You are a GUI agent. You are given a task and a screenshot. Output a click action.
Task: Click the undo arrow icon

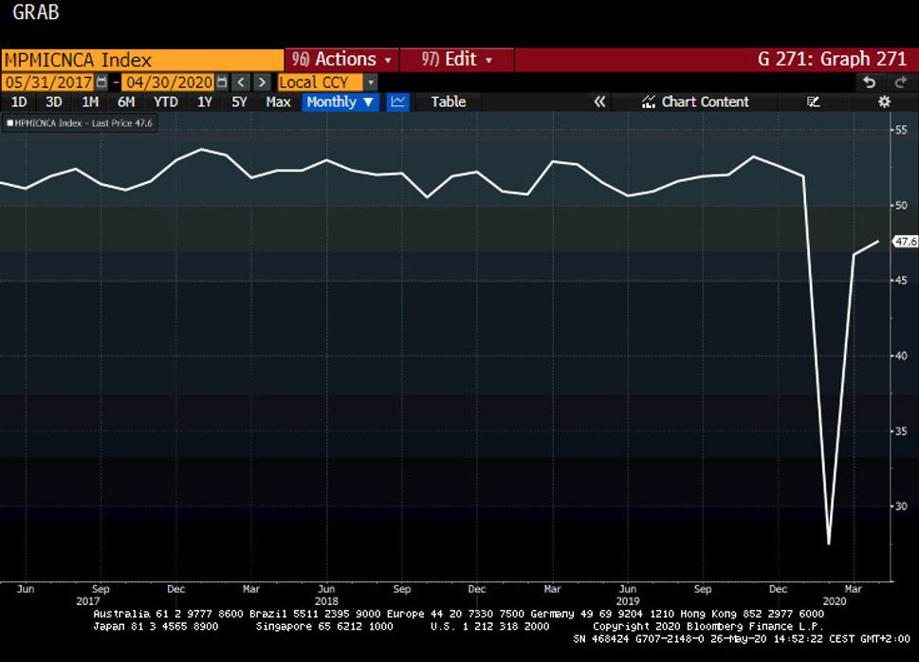pyautogui.click(x=869, y=83)
